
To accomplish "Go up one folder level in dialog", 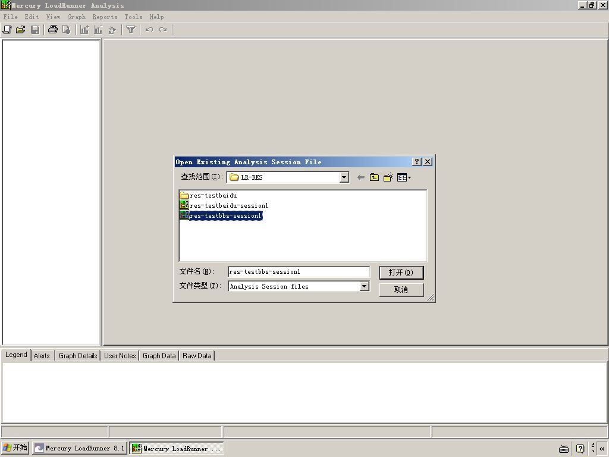I will [x=374, y=177].
